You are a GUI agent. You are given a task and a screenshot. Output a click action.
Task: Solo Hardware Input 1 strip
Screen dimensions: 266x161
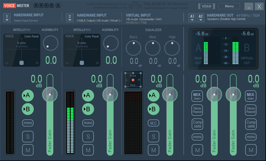click(x=28, y=136)
